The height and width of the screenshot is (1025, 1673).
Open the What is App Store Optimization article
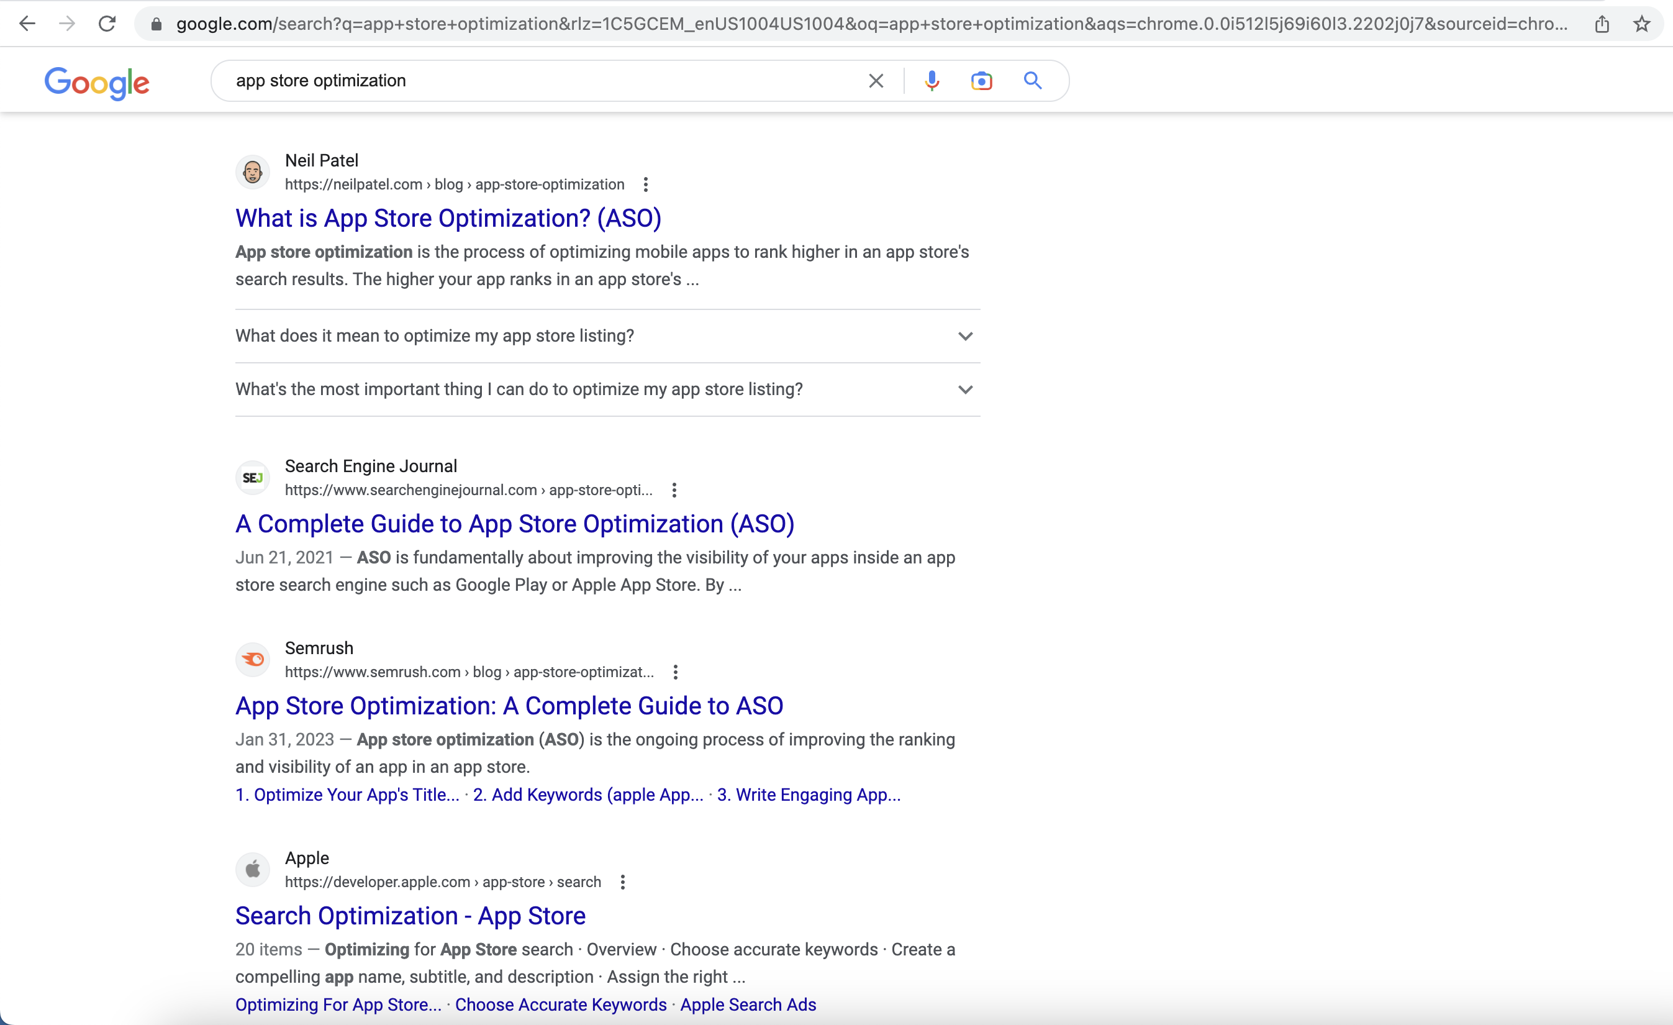[448, 218]
